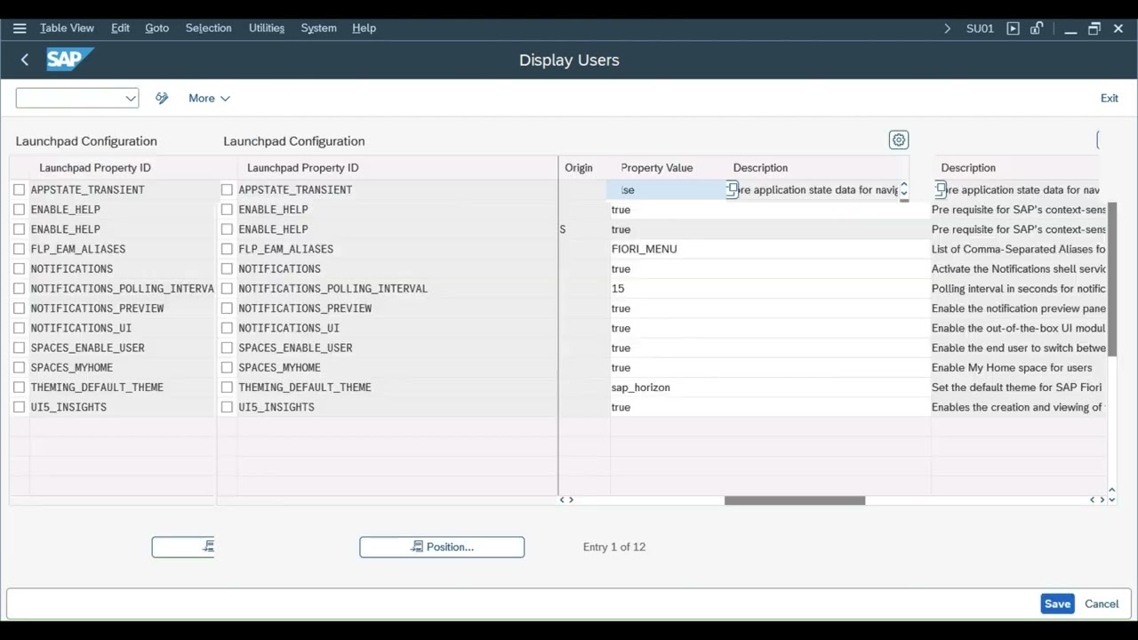Click the Cancel button

1102,604
